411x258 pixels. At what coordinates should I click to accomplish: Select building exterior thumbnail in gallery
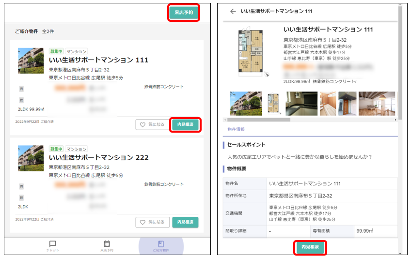[x=246, y=104]
